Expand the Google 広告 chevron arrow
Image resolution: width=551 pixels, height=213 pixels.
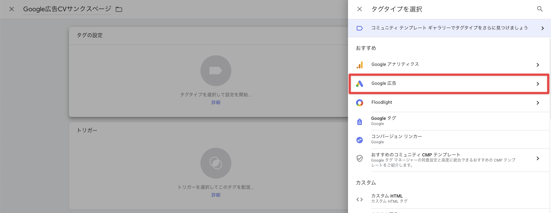tap(538, 84)
